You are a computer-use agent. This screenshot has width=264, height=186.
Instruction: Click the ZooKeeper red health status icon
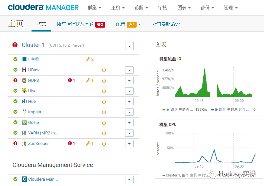15,143
